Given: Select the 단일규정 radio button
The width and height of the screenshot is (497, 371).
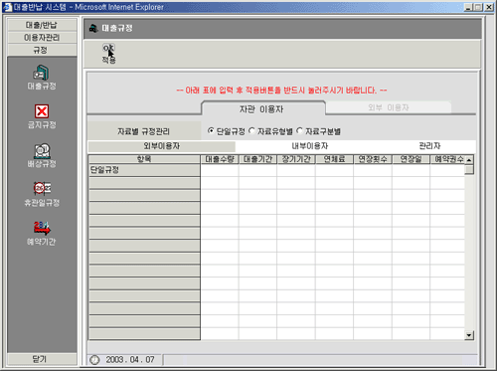Looking at the screenshot, I should pyautogui.click(x=211, y=131).
